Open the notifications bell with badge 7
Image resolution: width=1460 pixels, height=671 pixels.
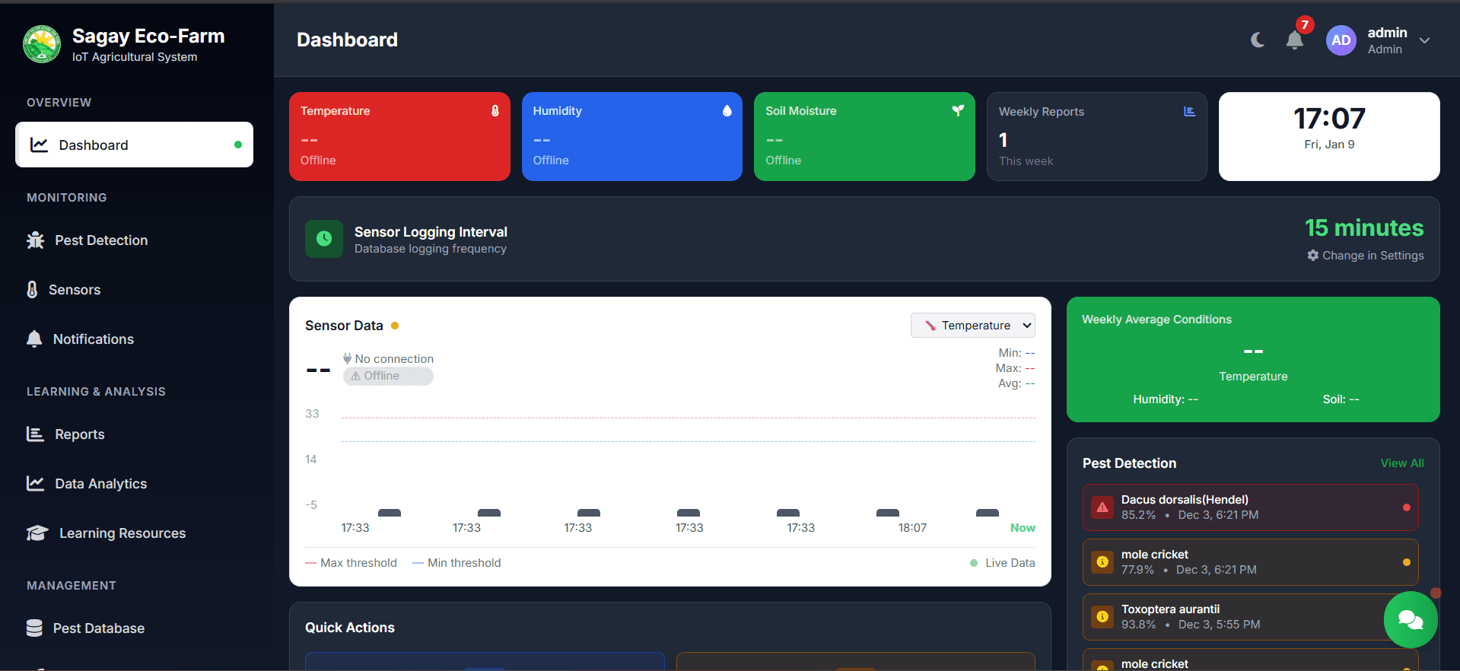pyautogui.click(x=1295, y=40)
